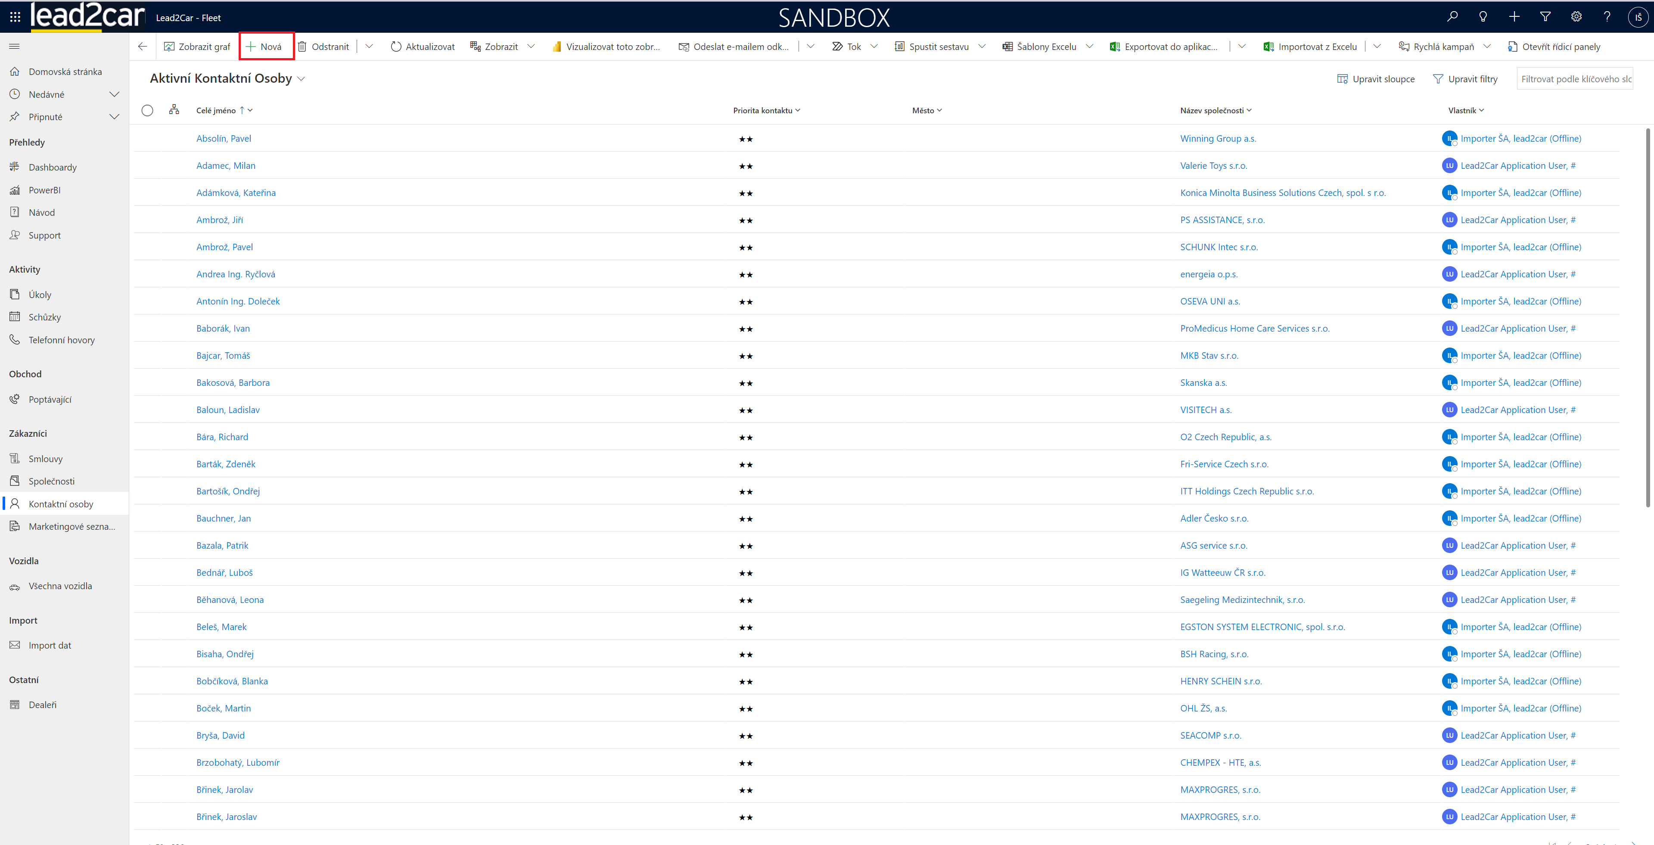Open contact Absolín, Pavel
1654x845 pixels.
[x=224, y=139]
